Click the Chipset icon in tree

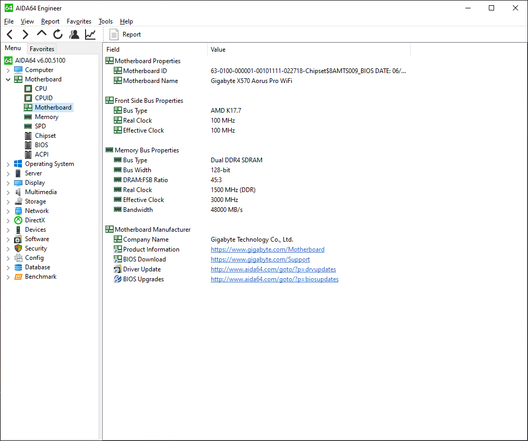28,136
